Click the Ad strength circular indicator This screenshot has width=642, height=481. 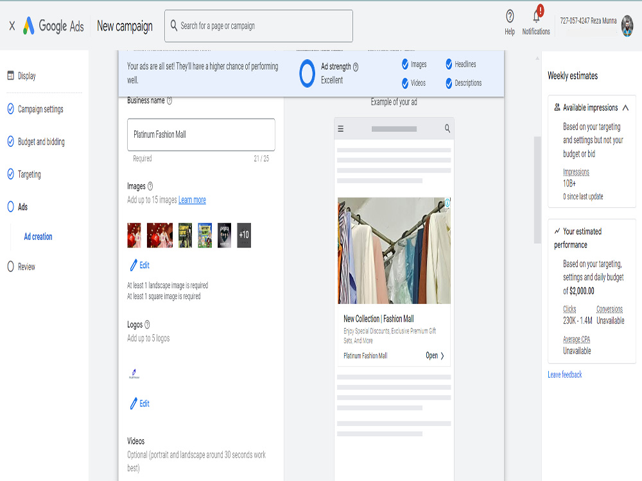[x=307, y=74]
